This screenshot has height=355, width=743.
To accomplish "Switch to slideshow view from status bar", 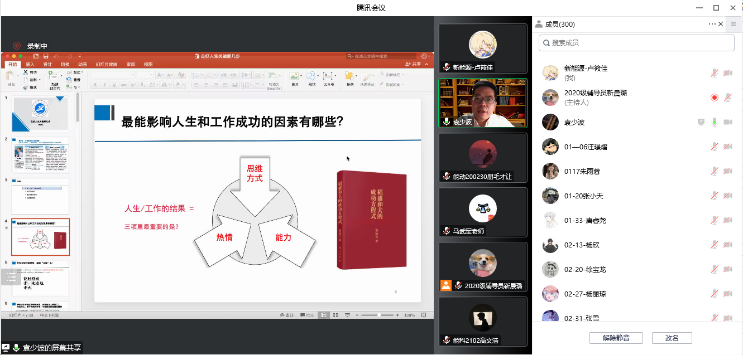I will 347,315.
